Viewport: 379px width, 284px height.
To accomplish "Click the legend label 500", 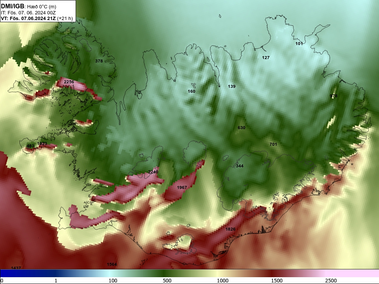I will tap(167, 281).
